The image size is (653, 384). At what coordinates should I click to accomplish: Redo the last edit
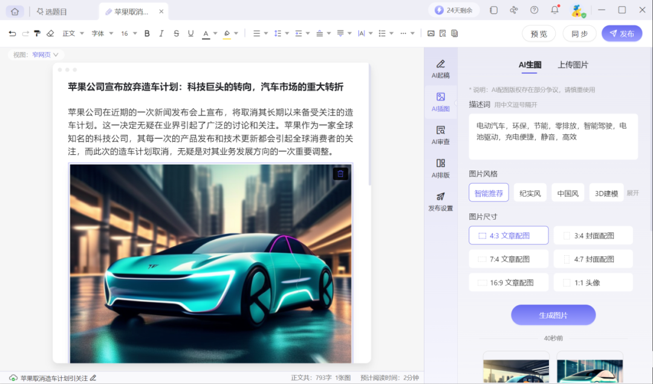tap(25, 33)
